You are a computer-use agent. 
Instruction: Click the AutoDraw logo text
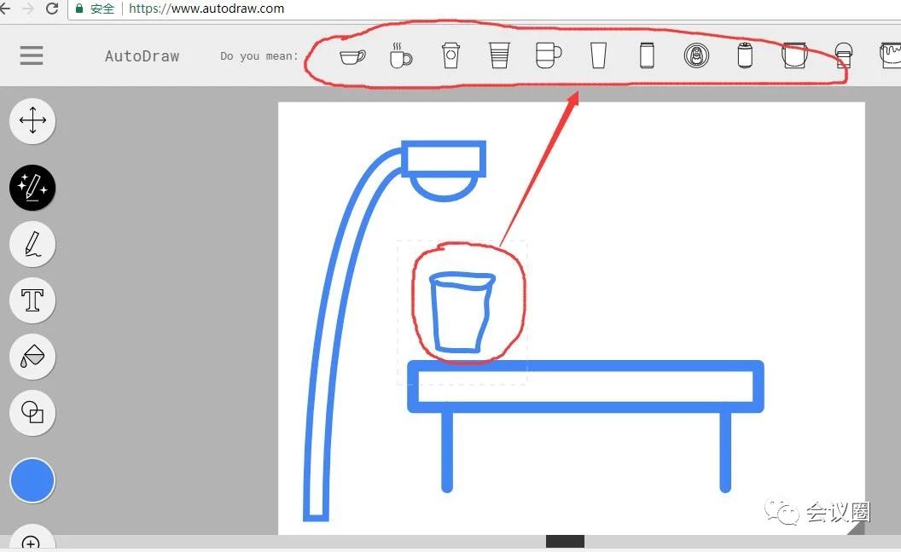point(142,55)
